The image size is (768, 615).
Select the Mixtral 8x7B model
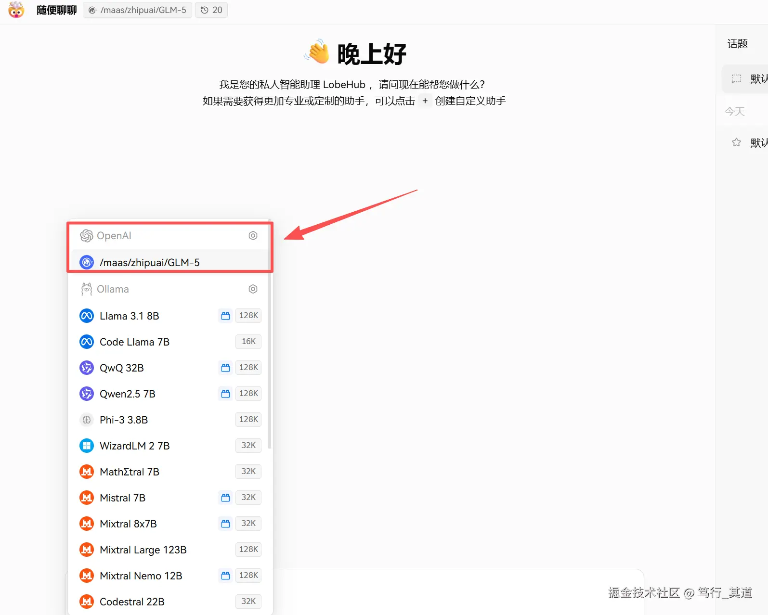pos(170,524)
